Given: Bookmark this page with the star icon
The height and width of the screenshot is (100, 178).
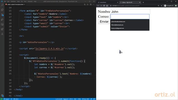Looking at the screenshot, I should (161, 6).
